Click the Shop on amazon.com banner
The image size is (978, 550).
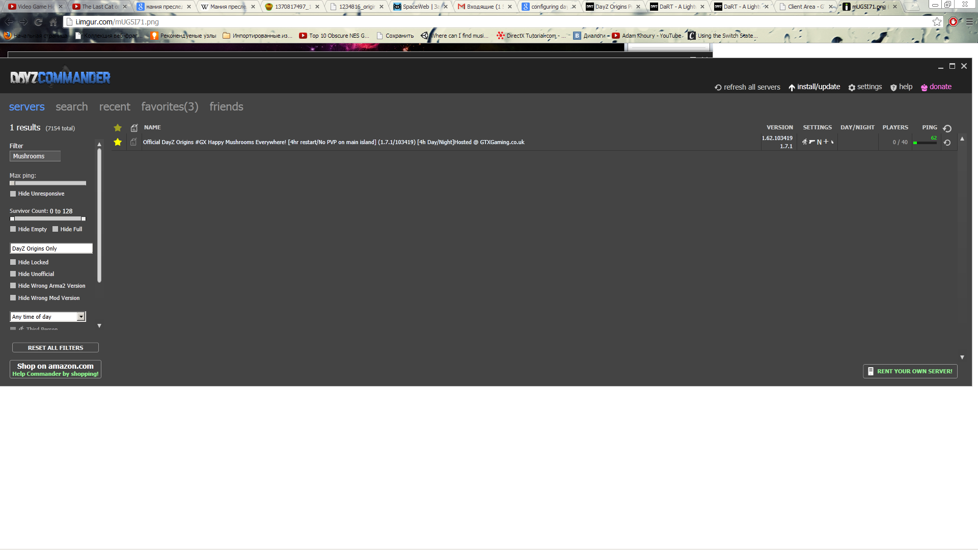pos(56,369)
